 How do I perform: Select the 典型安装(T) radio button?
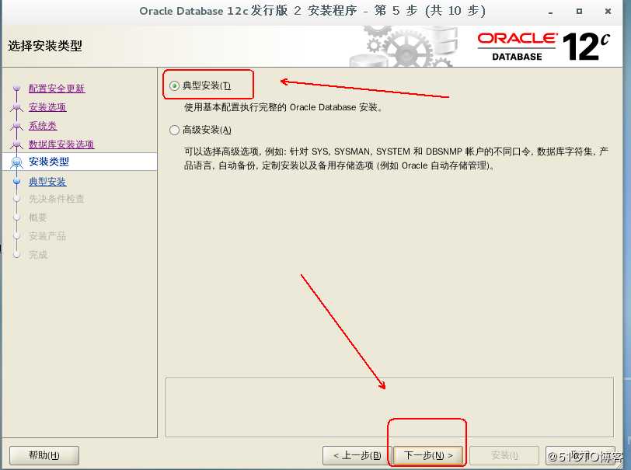pyautogui.click(x=174, y=85)
